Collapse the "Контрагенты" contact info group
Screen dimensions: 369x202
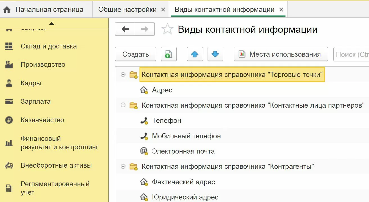point(123,167)
